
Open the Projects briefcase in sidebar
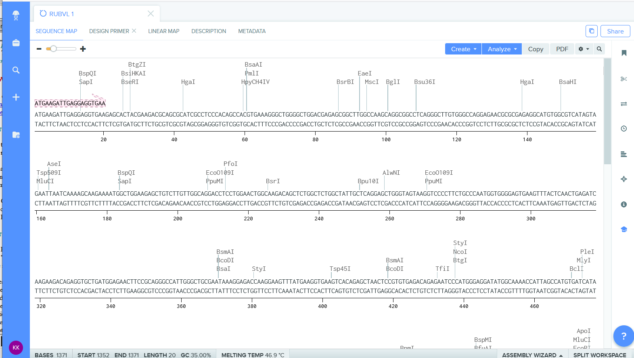tap(16, 43)
